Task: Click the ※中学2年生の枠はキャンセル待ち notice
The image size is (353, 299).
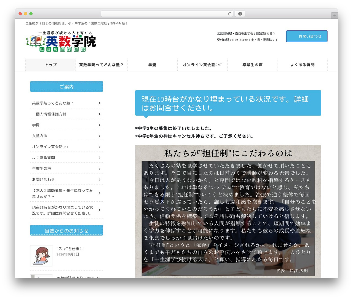Action: (194, 136)
